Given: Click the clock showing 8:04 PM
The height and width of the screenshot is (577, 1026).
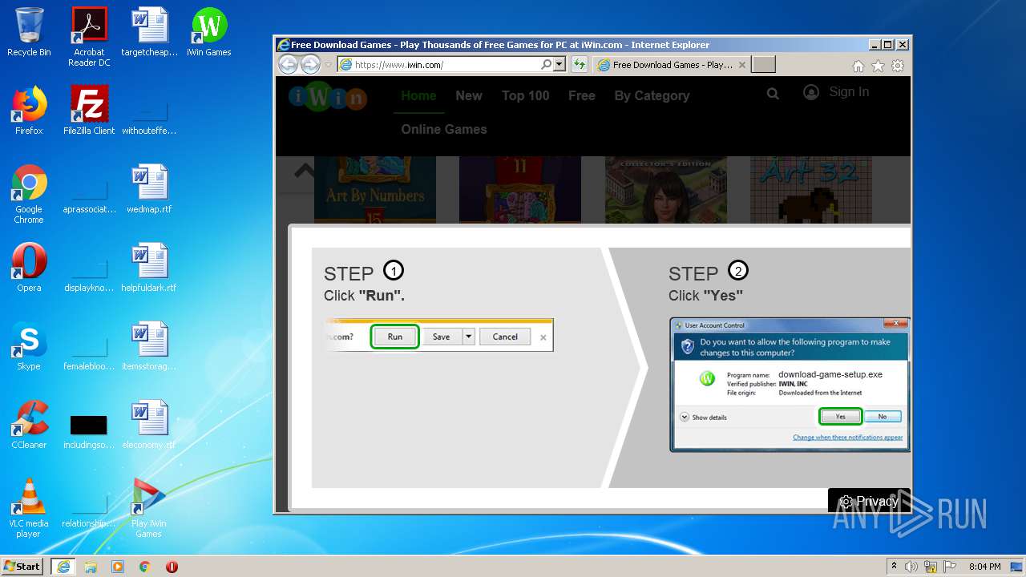Looking at the screenshot, I should pos(984,567).
